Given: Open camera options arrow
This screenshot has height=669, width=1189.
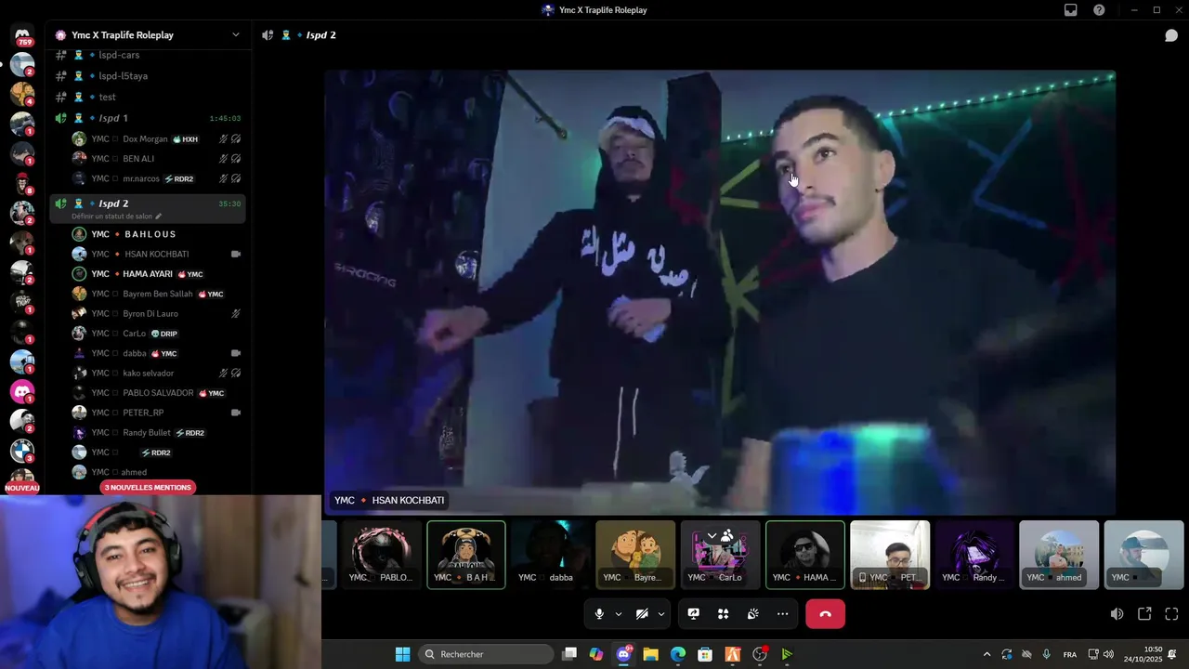Looking at the screenshot, I should click(661, 614).
